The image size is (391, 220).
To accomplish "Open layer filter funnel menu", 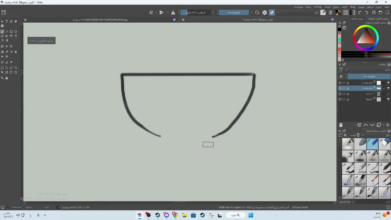I will 341,70.
